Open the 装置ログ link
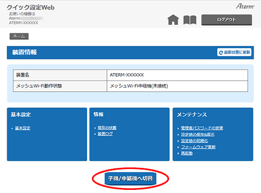Viewport: 261px width, 193px height. (105, 134)
